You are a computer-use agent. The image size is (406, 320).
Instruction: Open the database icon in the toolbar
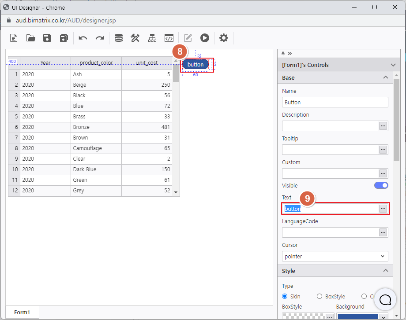(x=119, y=38)
